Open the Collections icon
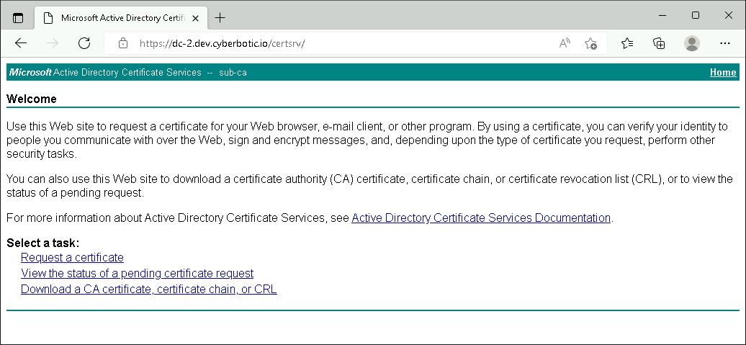Screen dimensions: 746x345 click(659, 43)
